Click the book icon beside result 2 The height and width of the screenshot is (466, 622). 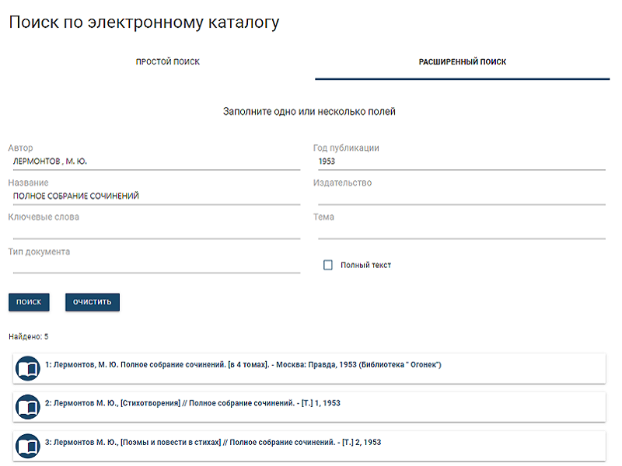(x=28, y=407)
